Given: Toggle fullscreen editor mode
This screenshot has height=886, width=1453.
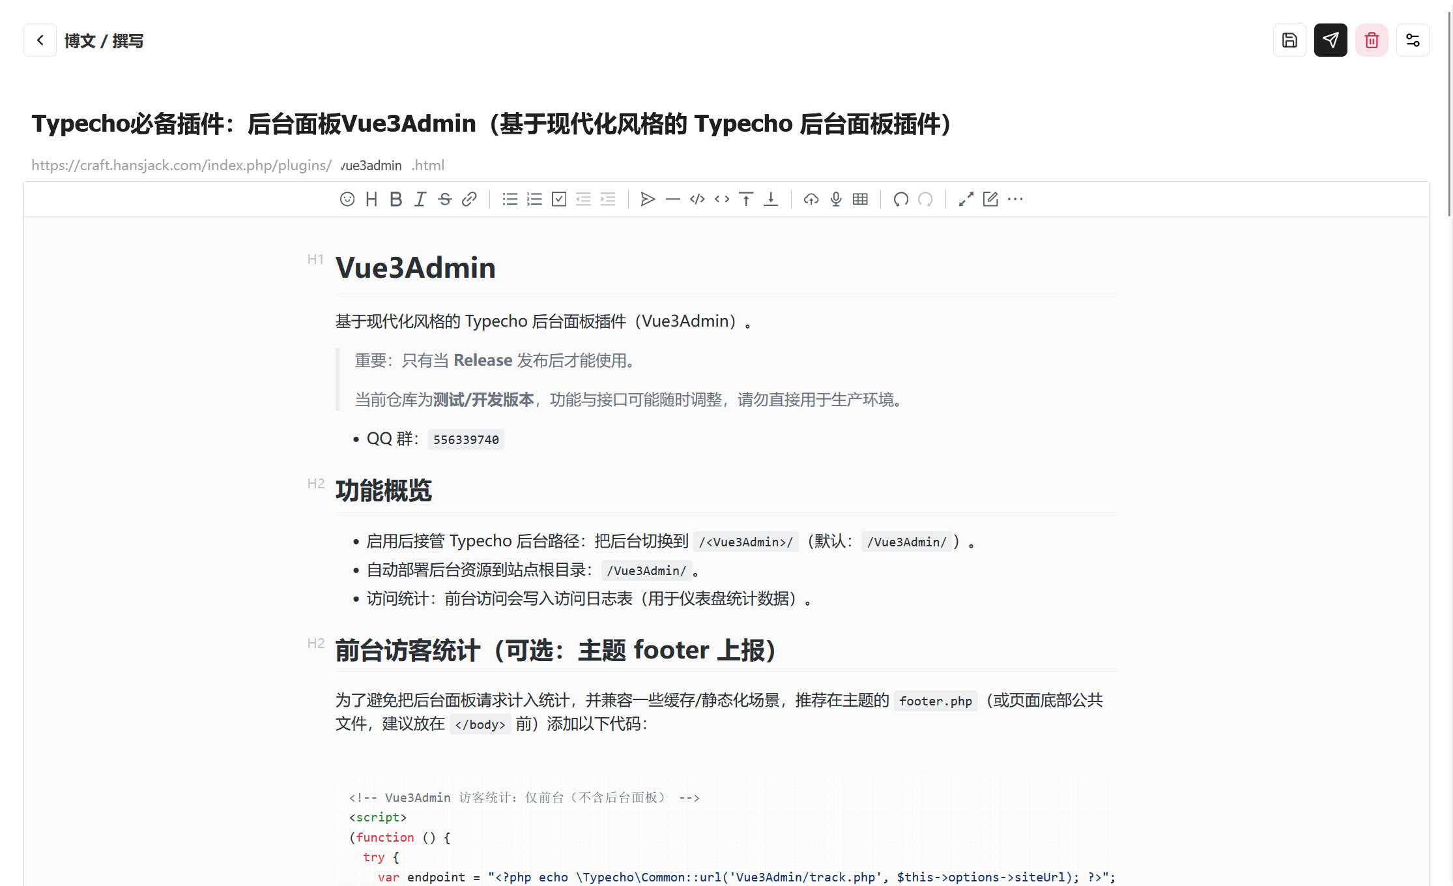Looking at the screenshot, I should (x=966, y=199).
